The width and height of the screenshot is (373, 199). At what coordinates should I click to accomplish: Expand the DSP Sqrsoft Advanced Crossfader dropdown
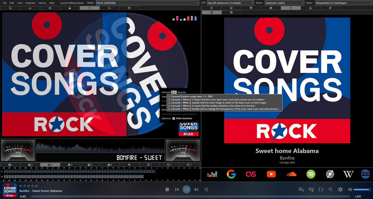point(230,3)
